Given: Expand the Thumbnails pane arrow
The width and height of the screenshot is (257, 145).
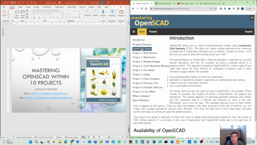Looking at the screenshot, I should point(3,25).
